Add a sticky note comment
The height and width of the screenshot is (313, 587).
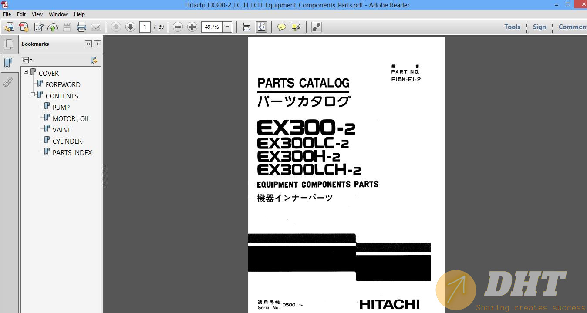pyautogui.click(x=282, y=27)
